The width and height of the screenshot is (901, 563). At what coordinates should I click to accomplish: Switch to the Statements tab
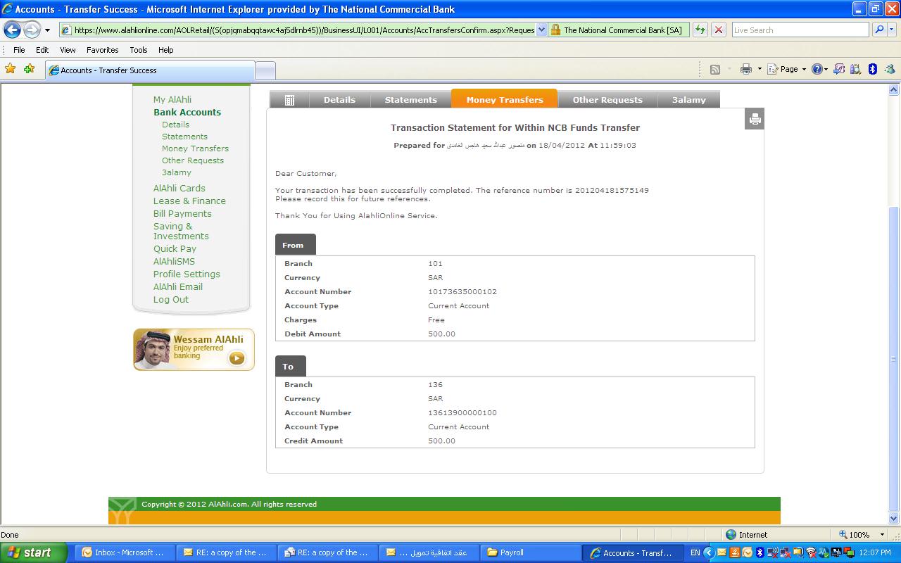point(410,100)
